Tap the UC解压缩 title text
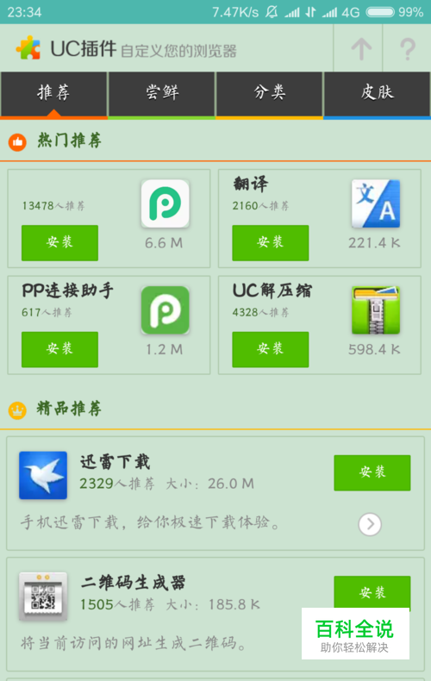Image resolution: width=431 pixels, height=681 pixels. 272,291
